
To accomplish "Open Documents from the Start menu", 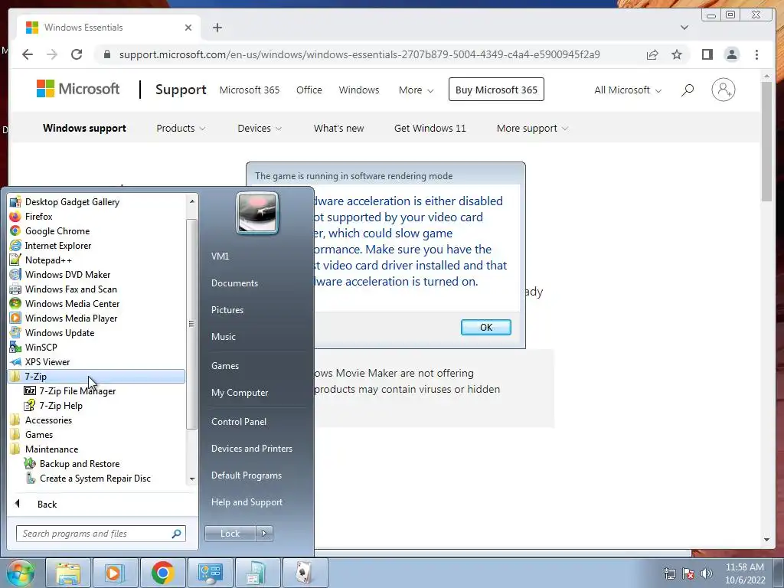I will coord(234,283).
